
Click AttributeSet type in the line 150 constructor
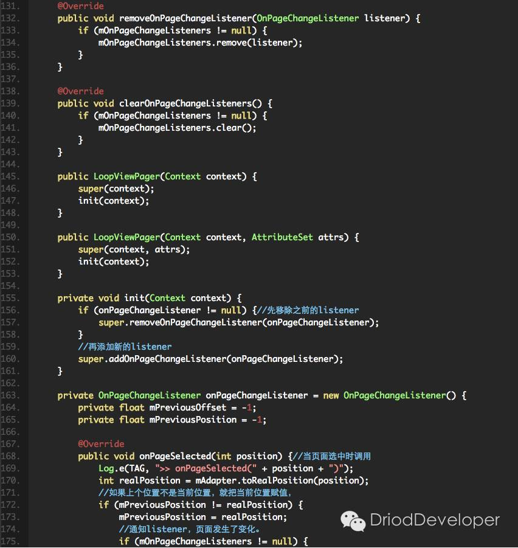[x=282, y=237]
